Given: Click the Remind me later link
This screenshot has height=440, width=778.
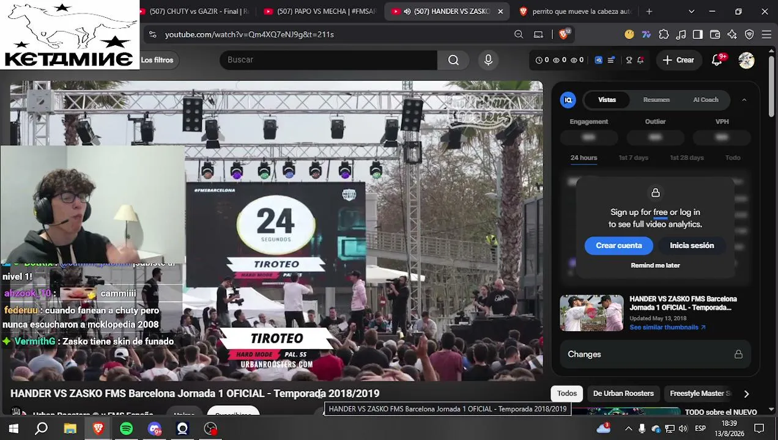Looking at the screenshot, I should point(655,265).
